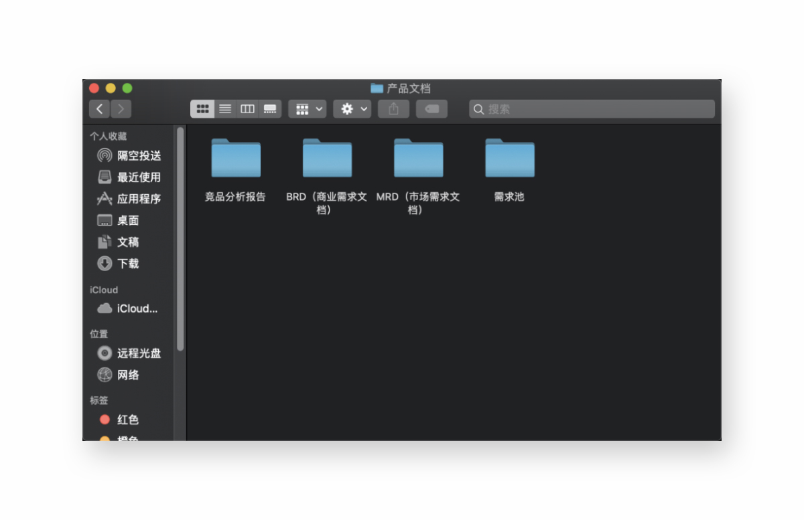Open 文稿 in the sidebar
The width and height of the screenshot is (804, 520).
pos(129,242)
